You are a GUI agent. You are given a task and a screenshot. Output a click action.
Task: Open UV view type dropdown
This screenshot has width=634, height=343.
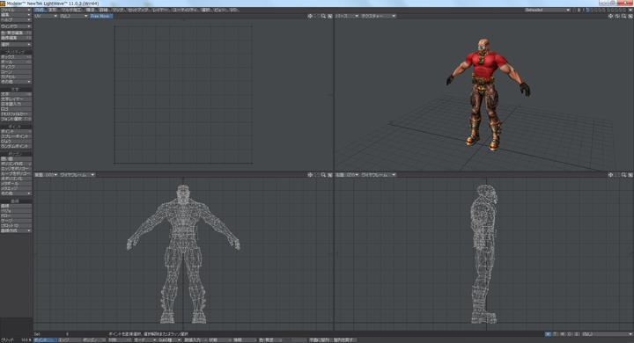coord(46,16)
